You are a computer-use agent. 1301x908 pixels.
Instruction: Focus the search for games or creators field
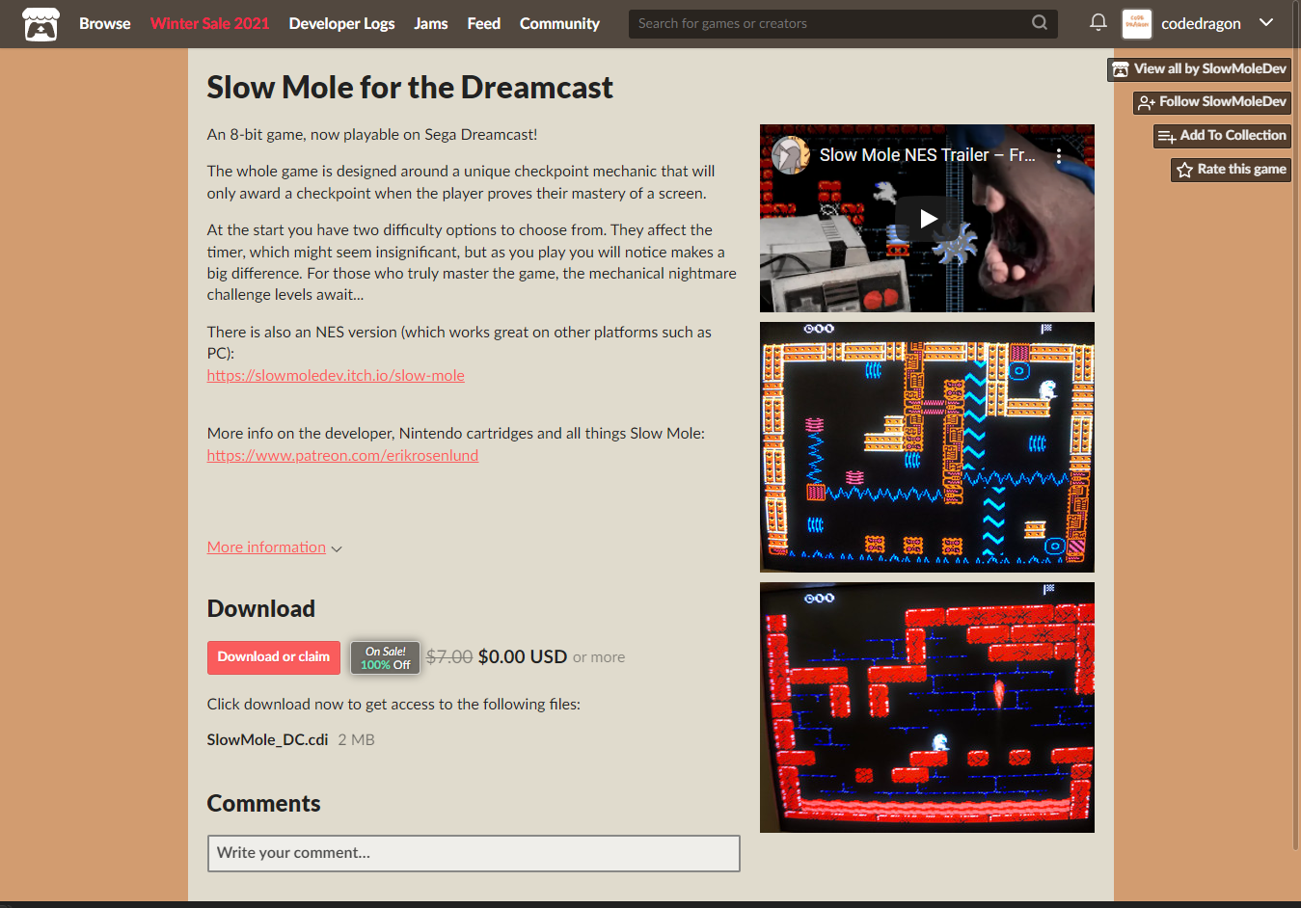click(x=843, y=23)
